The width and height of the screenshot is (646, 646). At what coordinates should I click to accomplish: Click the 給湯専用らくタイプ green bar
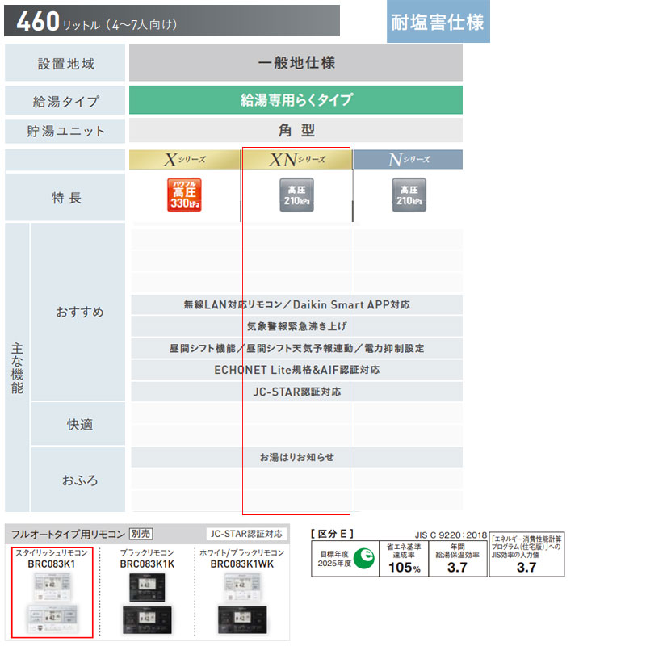click(296, 99)
